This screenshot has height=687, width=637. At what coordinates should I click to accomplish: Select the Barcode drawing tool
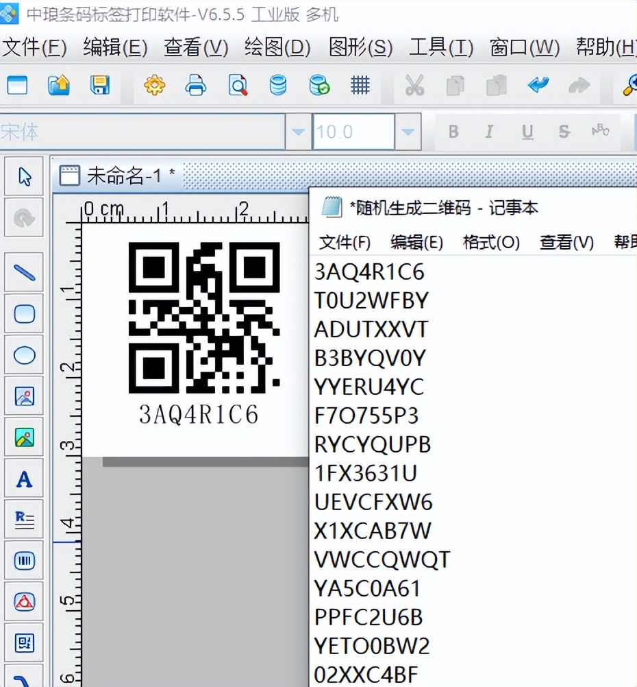[x=24, y=560]
